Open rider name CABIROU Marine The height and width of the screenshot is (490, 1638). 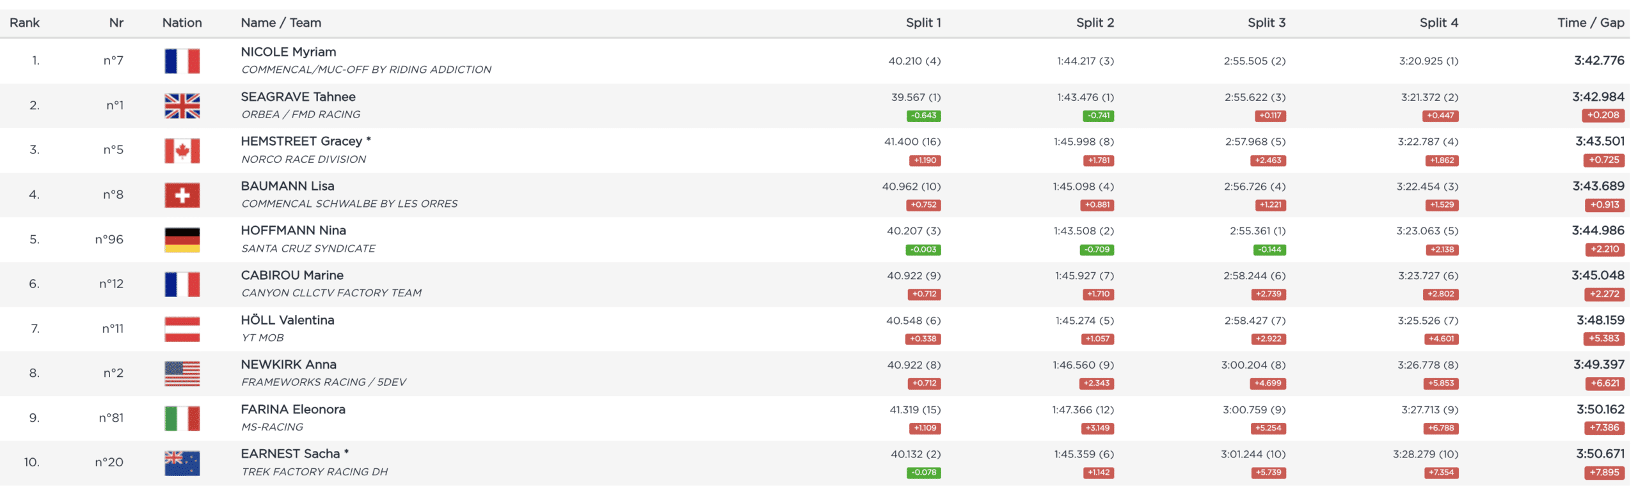292,275
